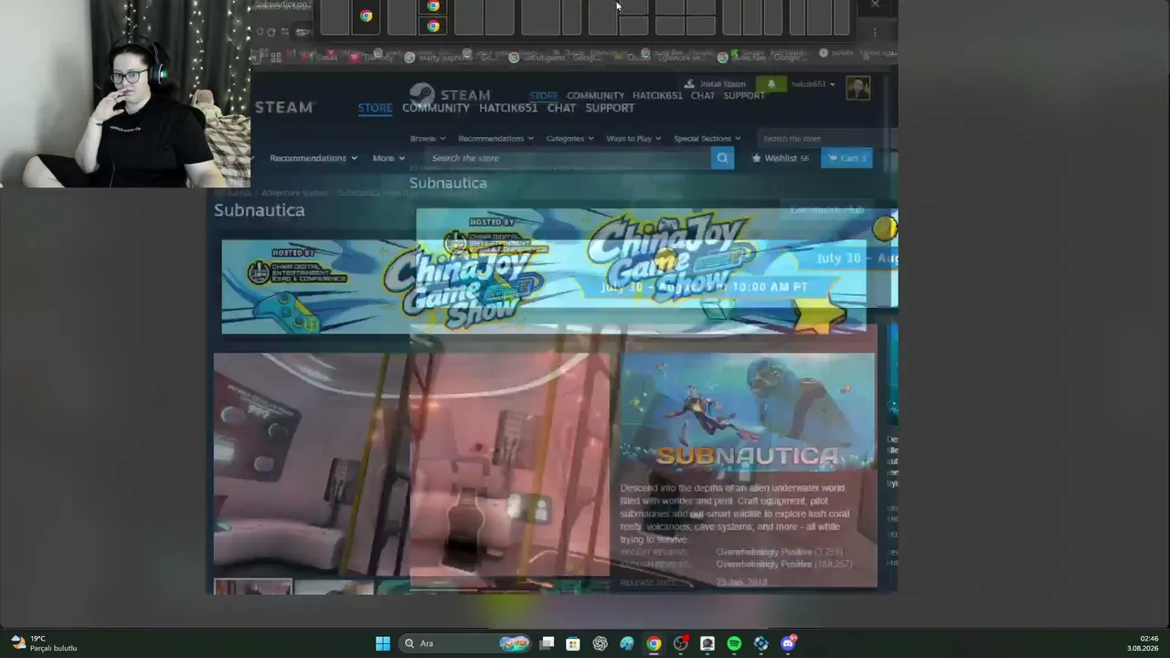
Task: Open the Chrome three-dot menu
Action: click(875, 32)
